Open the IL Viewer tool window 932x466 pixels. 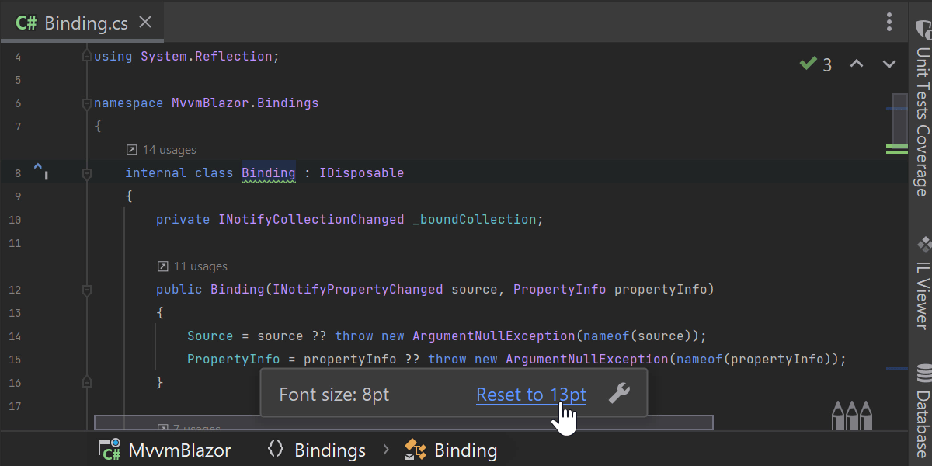click(922, 283)
